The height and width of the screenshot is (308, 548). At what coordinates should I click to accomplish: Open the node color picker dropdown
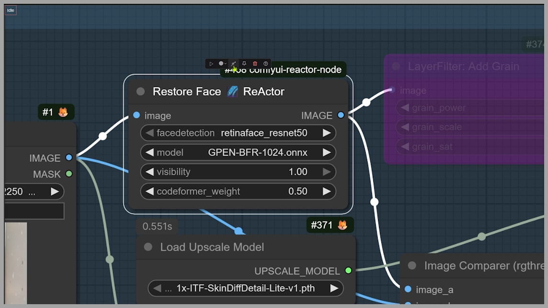click(x=223, y=64)
